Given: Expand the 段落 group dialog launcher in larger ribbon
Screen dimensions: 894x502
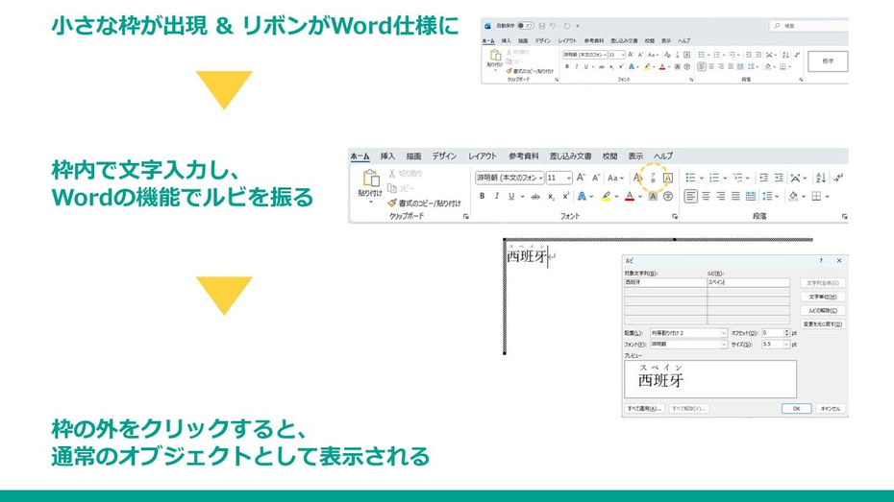Looking at the screenshot, I should coord(844,216).
